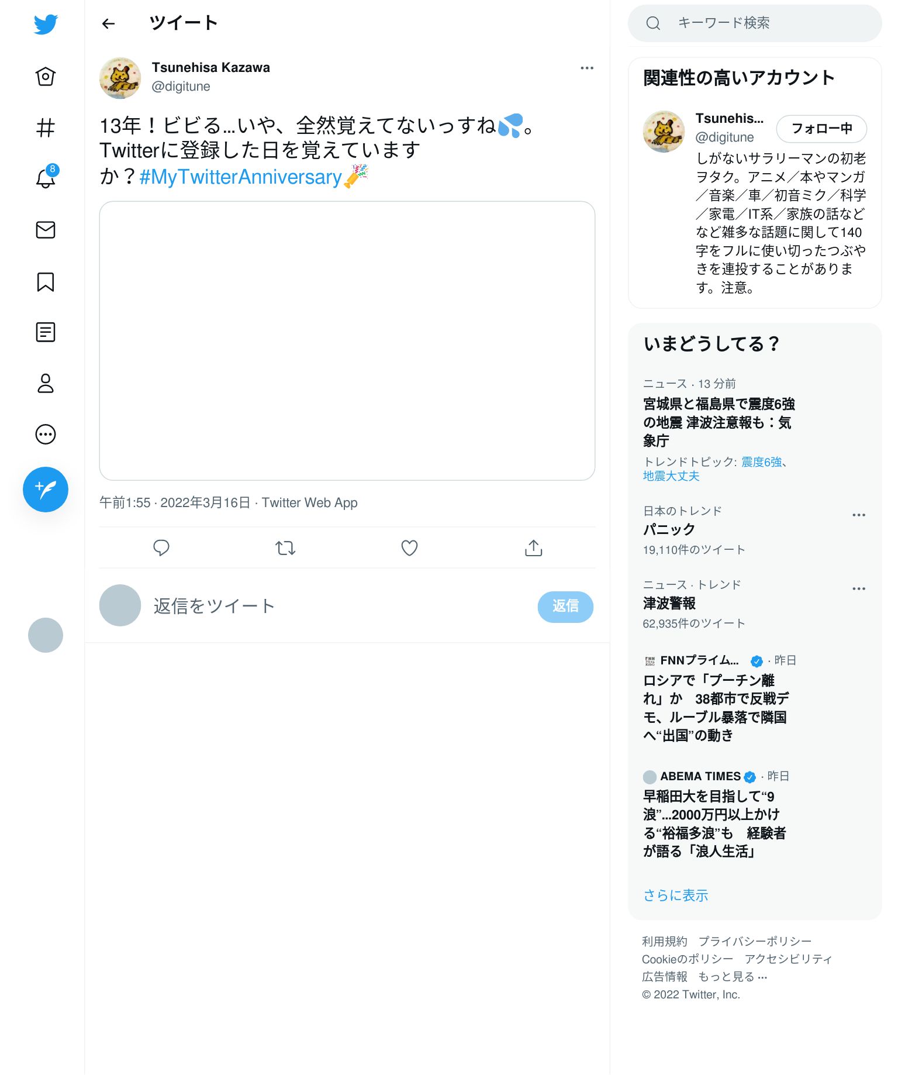
Task: Click the #MyTwitterAnniversary hashtag link
Action: click(x=241, y=177)
